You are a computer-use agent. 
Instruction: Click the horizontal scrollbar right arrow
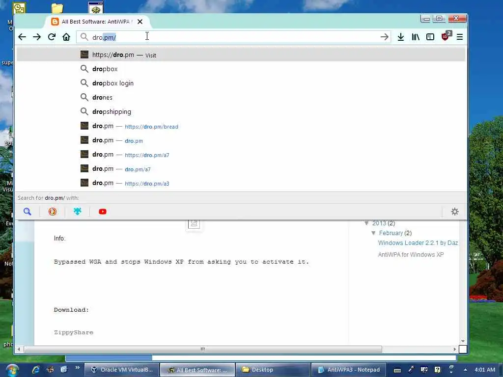point(454,349)
